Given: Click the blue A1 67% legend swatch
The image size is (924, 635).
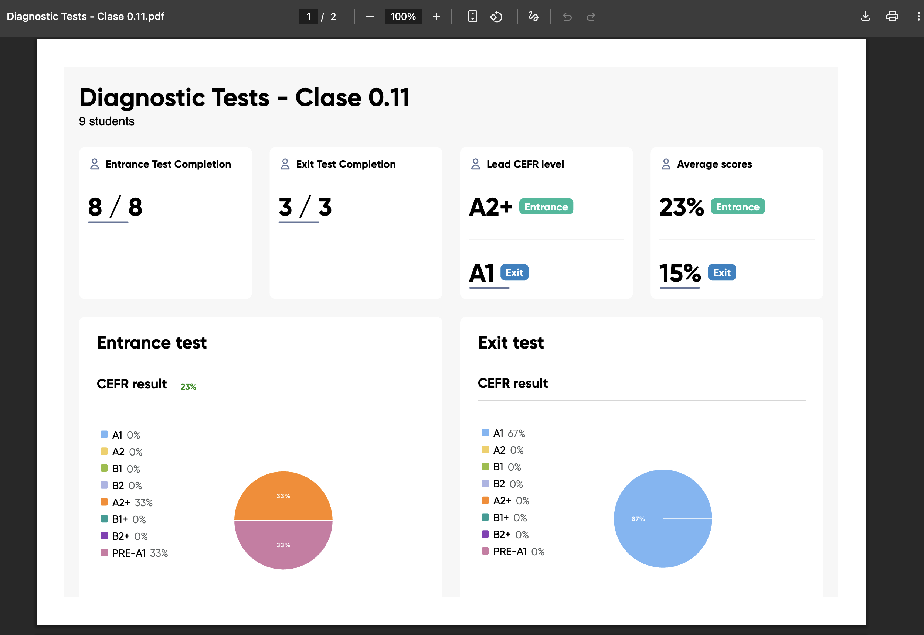Looking at the screenshot, I should 485,433.
